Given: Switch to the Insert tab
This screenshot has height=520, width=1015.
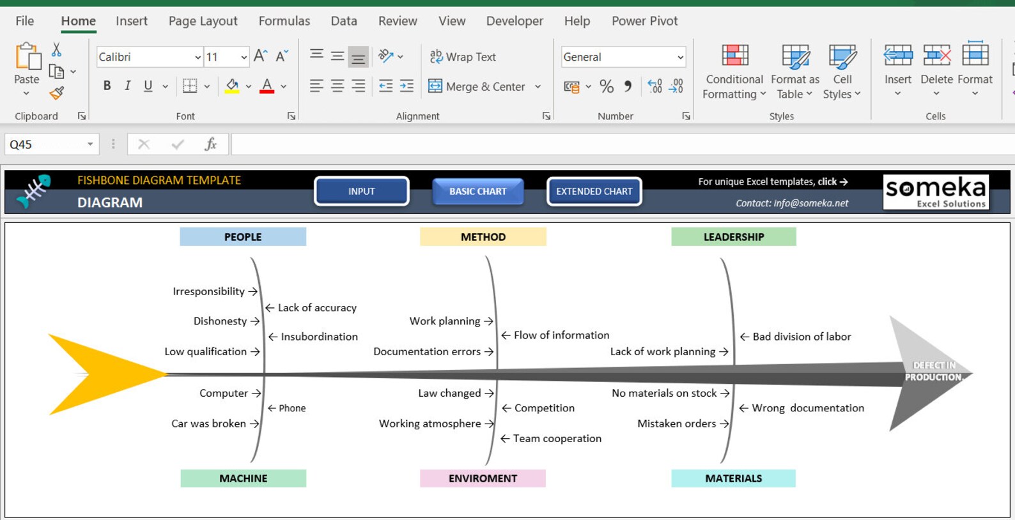Looking at the screenshot, I should (132, 21).
